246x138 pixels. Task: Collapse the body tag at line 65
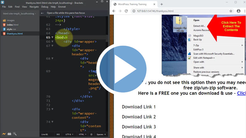pos(53,37)
